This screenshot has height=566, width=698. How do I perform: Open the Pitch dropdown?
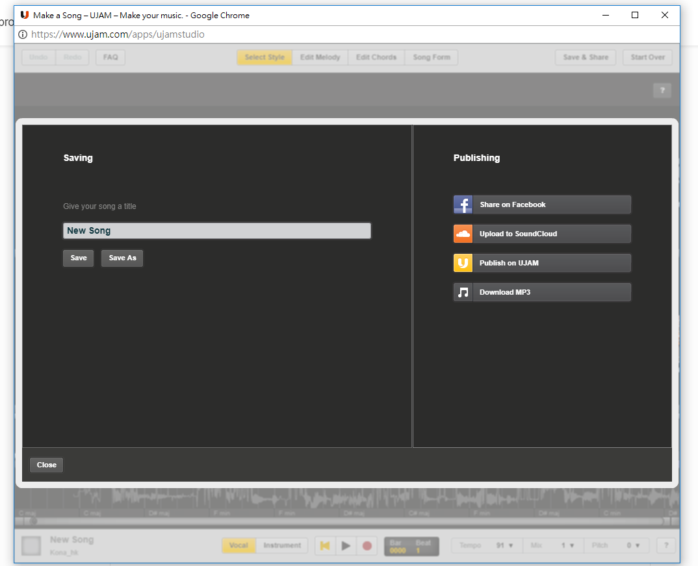click(x=616, y=545)
